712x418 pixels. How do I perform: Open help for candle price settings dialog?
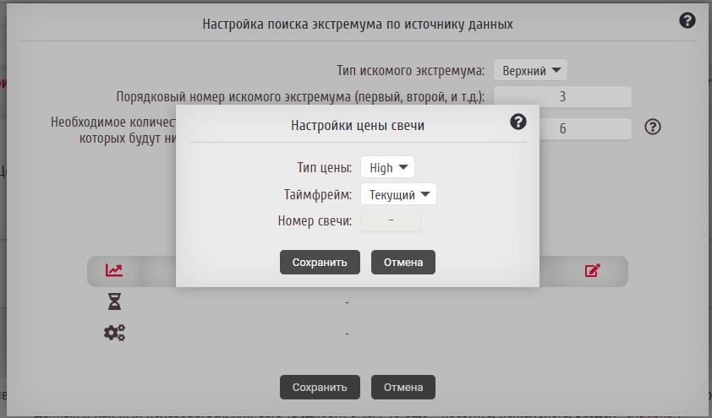coord(518,122)
